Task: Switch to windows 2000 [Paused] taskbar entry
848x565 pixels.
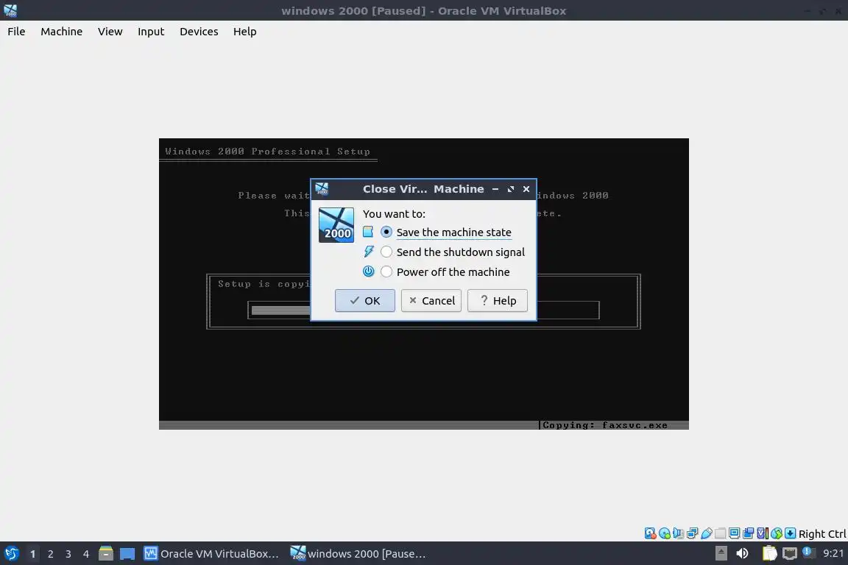Action: point(358,554)
